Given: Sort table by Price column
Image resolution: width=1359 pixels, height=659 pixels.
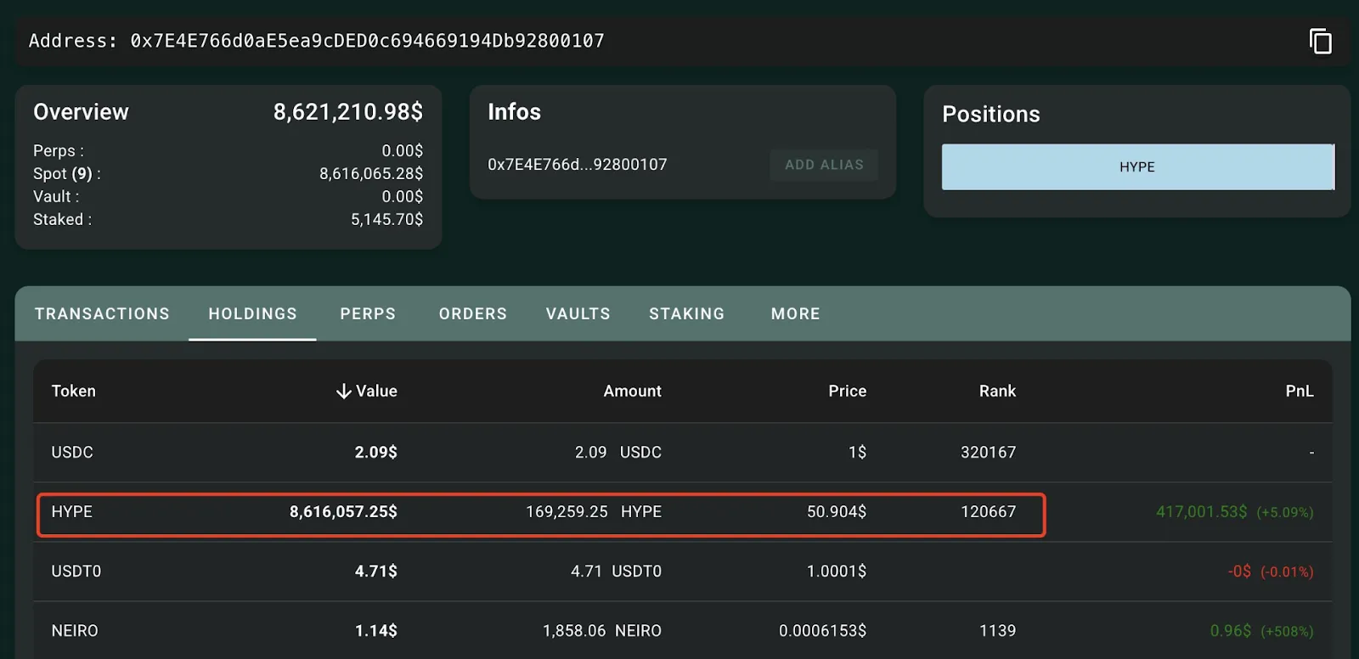Looking at the screenshot, I should [x=847, y=391].
